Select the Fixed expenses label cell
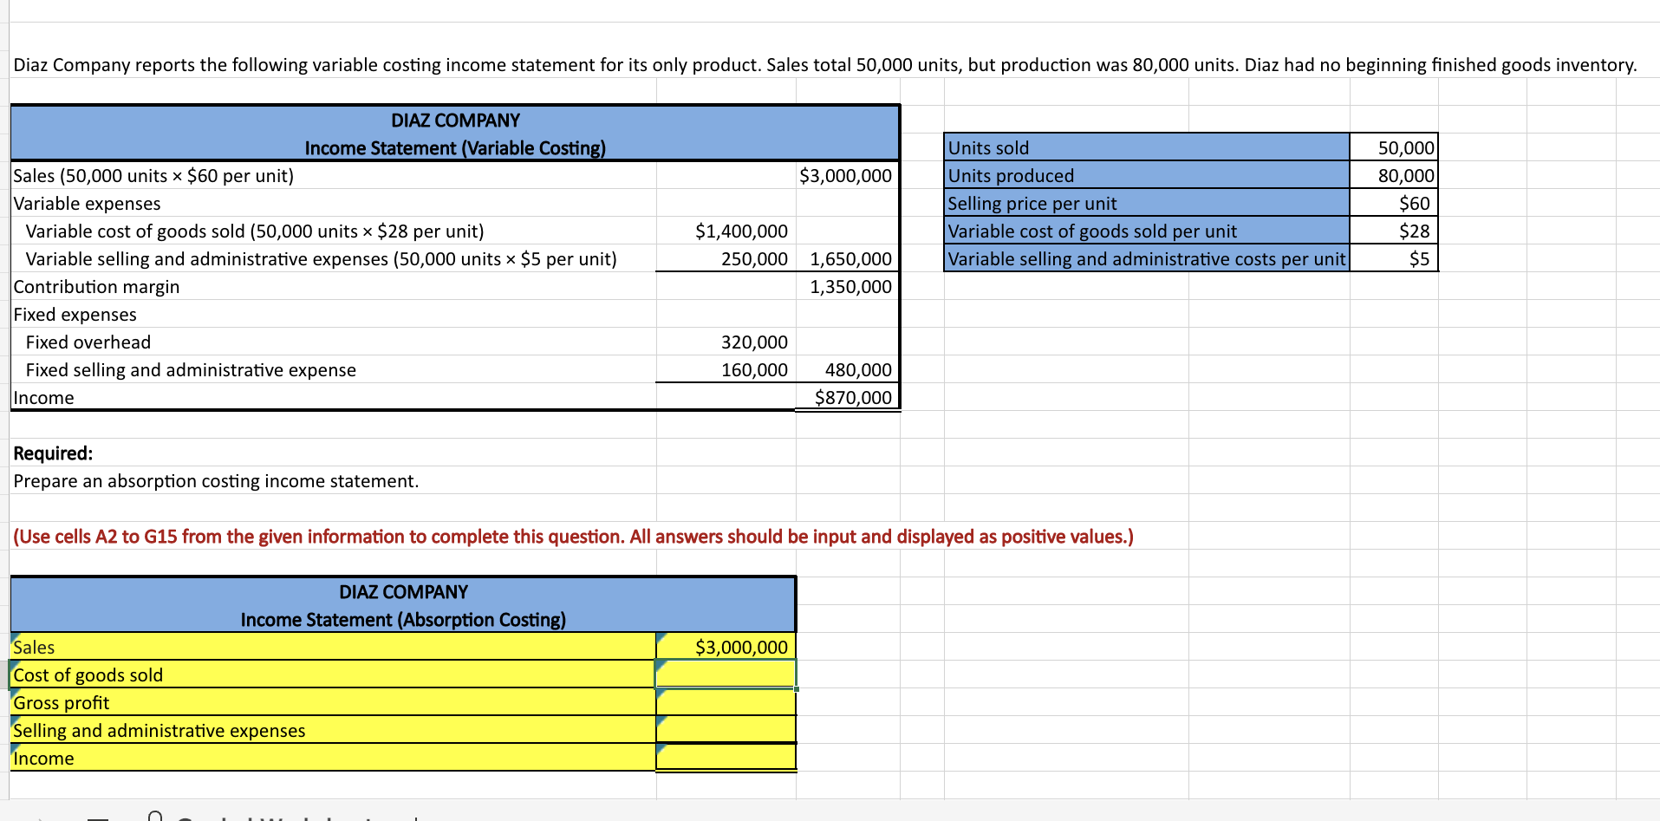 [x=333, y=315]
